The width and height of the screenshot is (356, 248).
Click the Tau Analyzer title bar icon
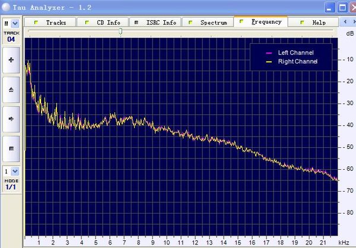pos(6,7)
